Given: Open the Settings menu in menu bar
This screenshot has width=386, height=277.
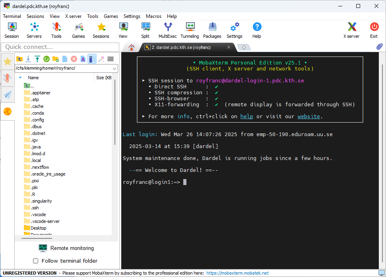Looking at the screenshot, I should point(132,16).
